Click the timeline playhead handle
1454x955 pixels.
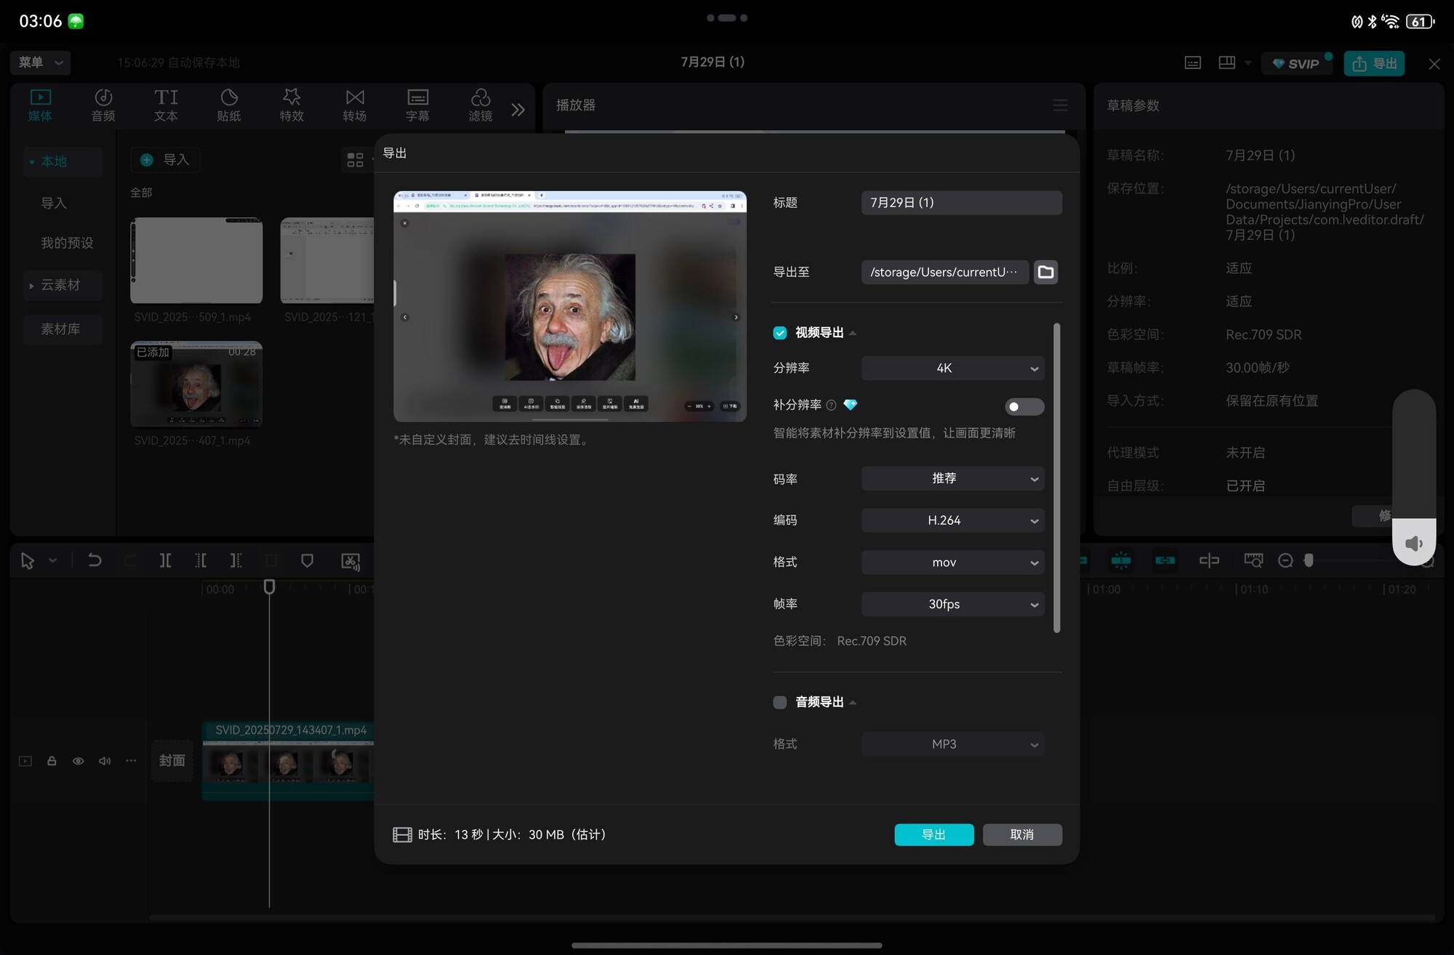coord(269,587)
